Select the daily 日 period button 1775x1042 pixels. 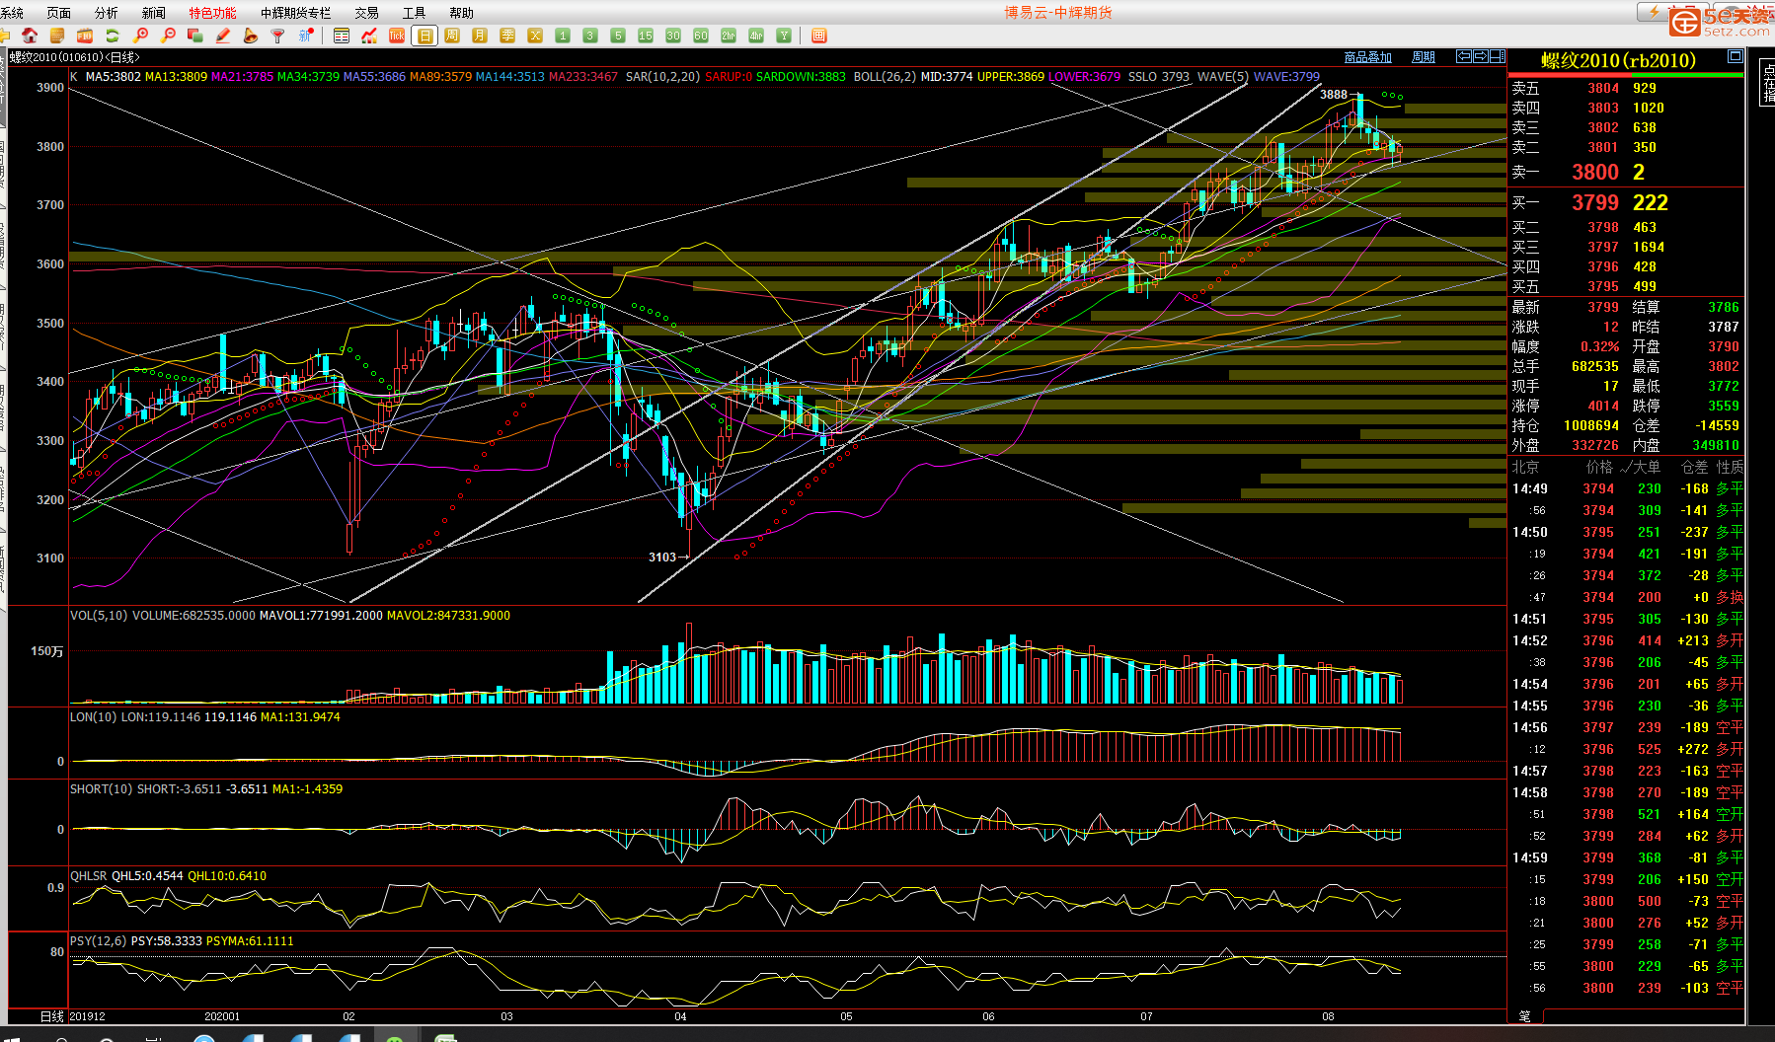[x=424, y=36]
